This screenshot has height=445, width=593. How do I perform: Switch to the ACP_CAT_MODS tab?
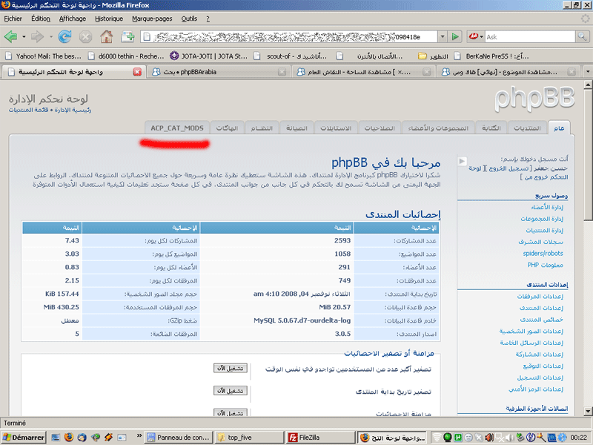[x=176, y=128]
